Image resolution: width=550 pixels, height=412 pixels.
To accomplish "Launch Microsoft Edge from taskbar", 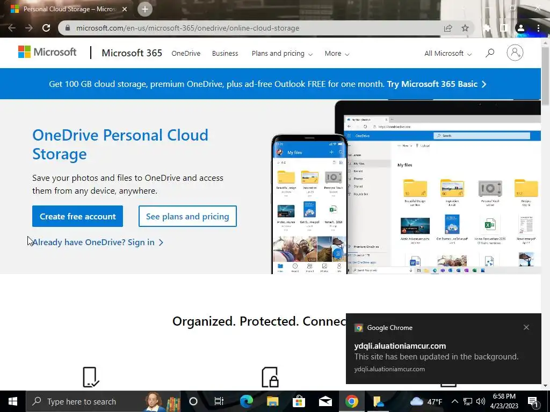I will (x=247, y=401).
